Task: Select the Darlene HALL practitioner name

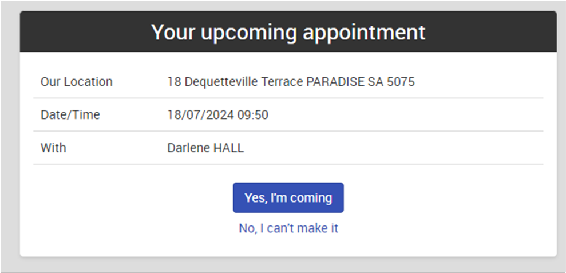Action: point(205,148)
